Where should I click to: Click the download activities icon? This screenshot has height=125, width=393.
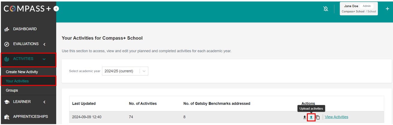pos(305,117)
